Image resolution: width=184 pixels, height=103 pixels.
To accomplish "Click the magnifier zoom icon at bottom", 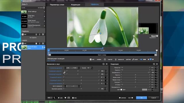I will click(x=54, y=98).
